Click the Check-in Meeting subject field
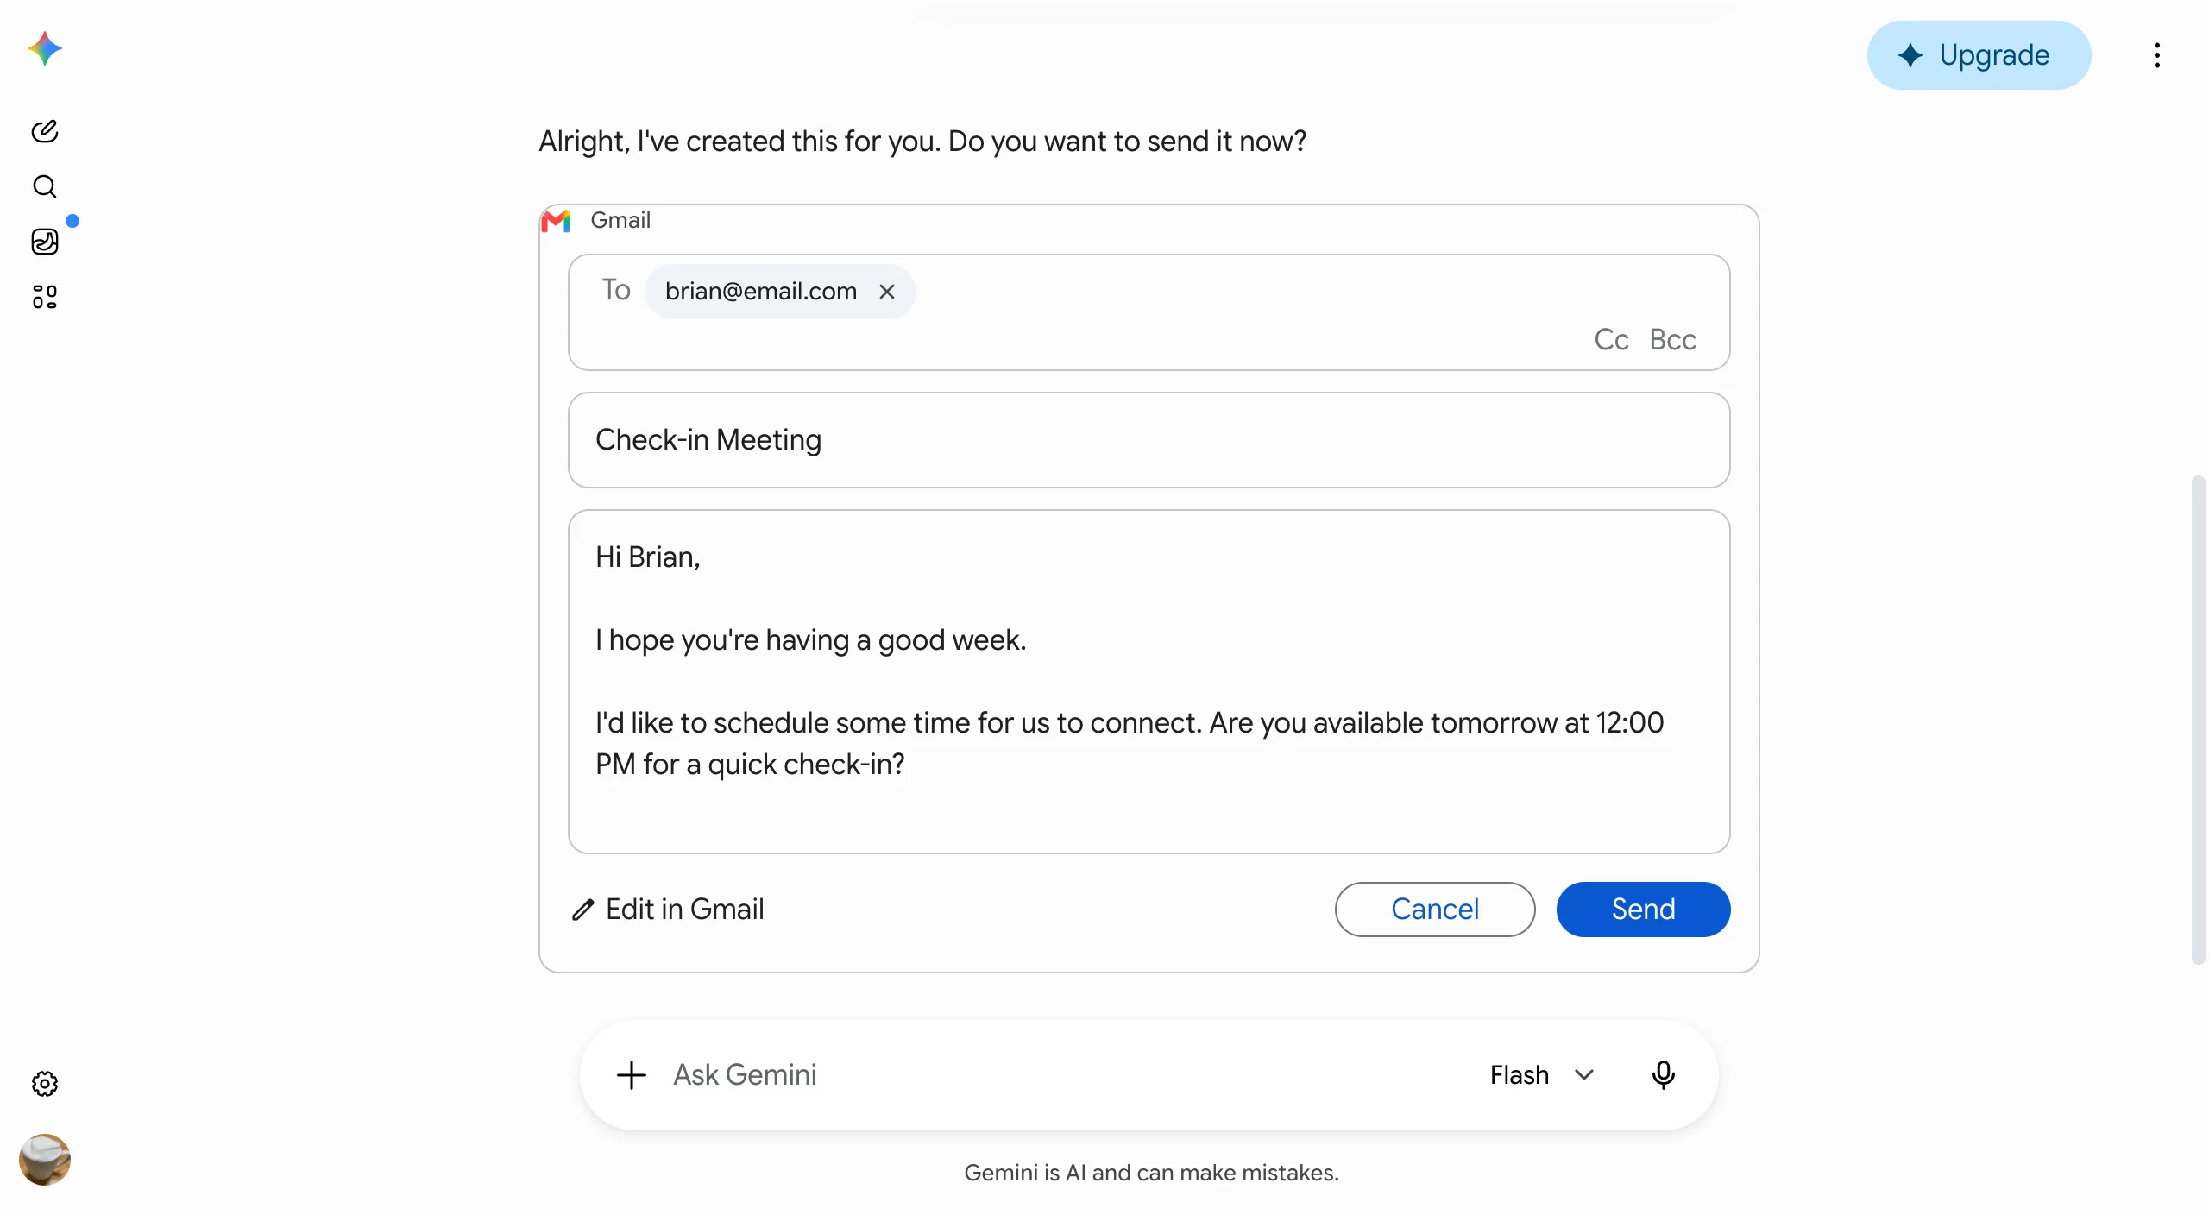2209x1215 pixels. [x=1149, y=440]
